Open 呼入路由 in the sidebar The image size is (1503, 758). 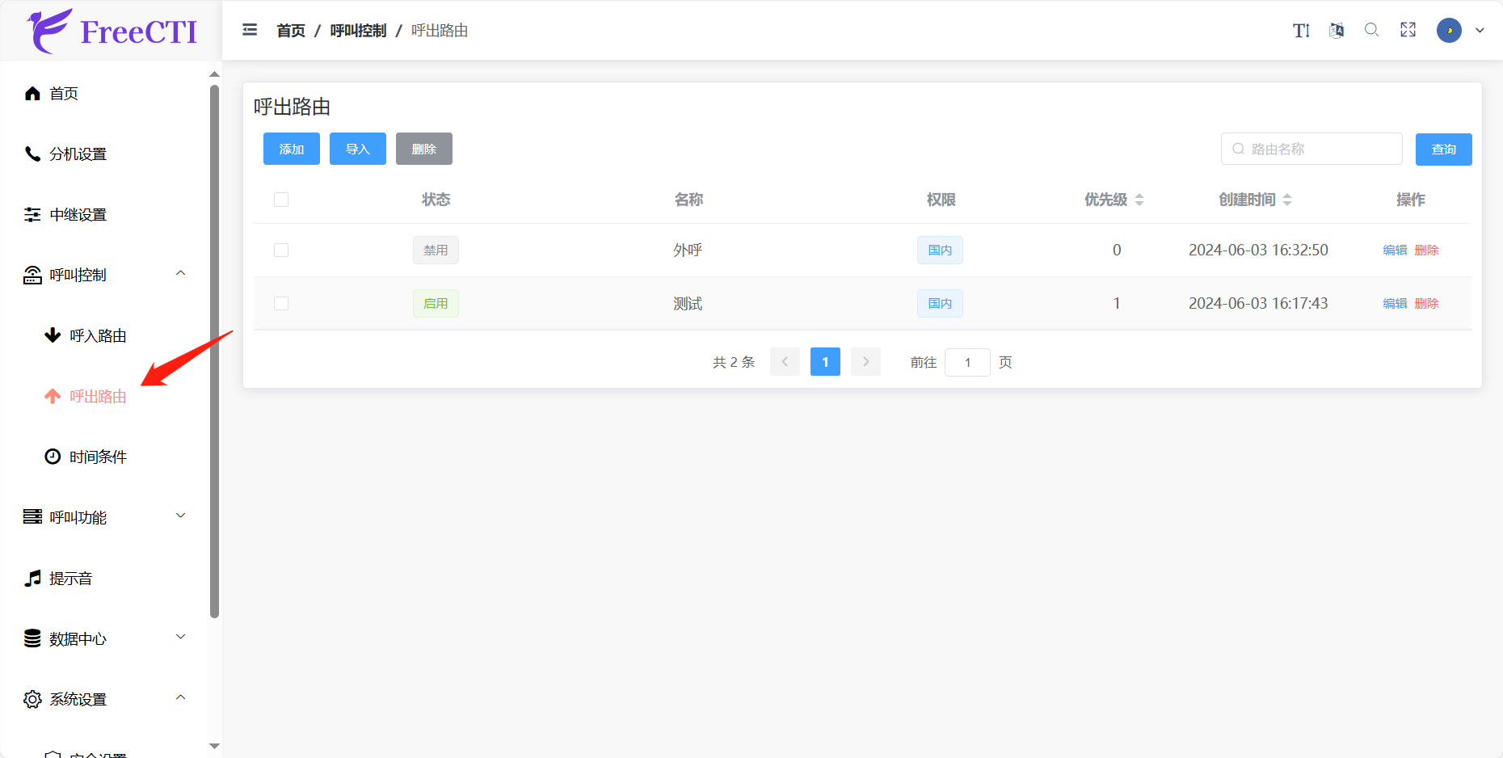(98, 335)
